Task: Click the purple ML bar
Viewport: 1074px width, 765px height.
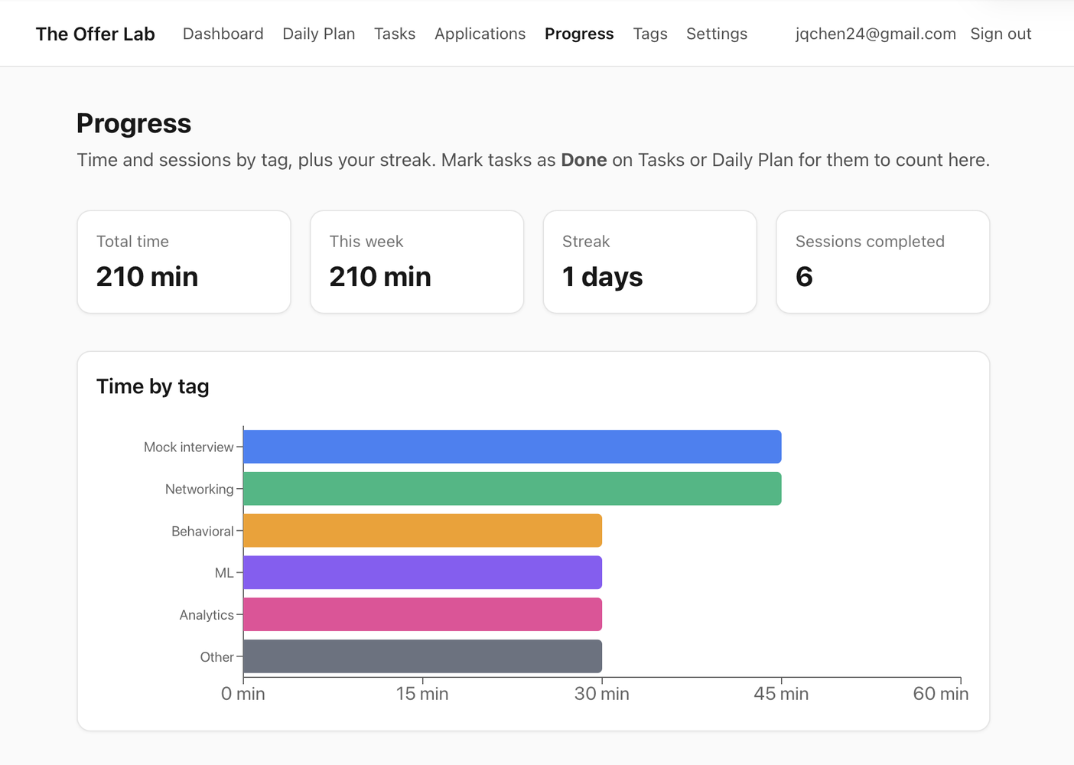Action: coord(422,573)
